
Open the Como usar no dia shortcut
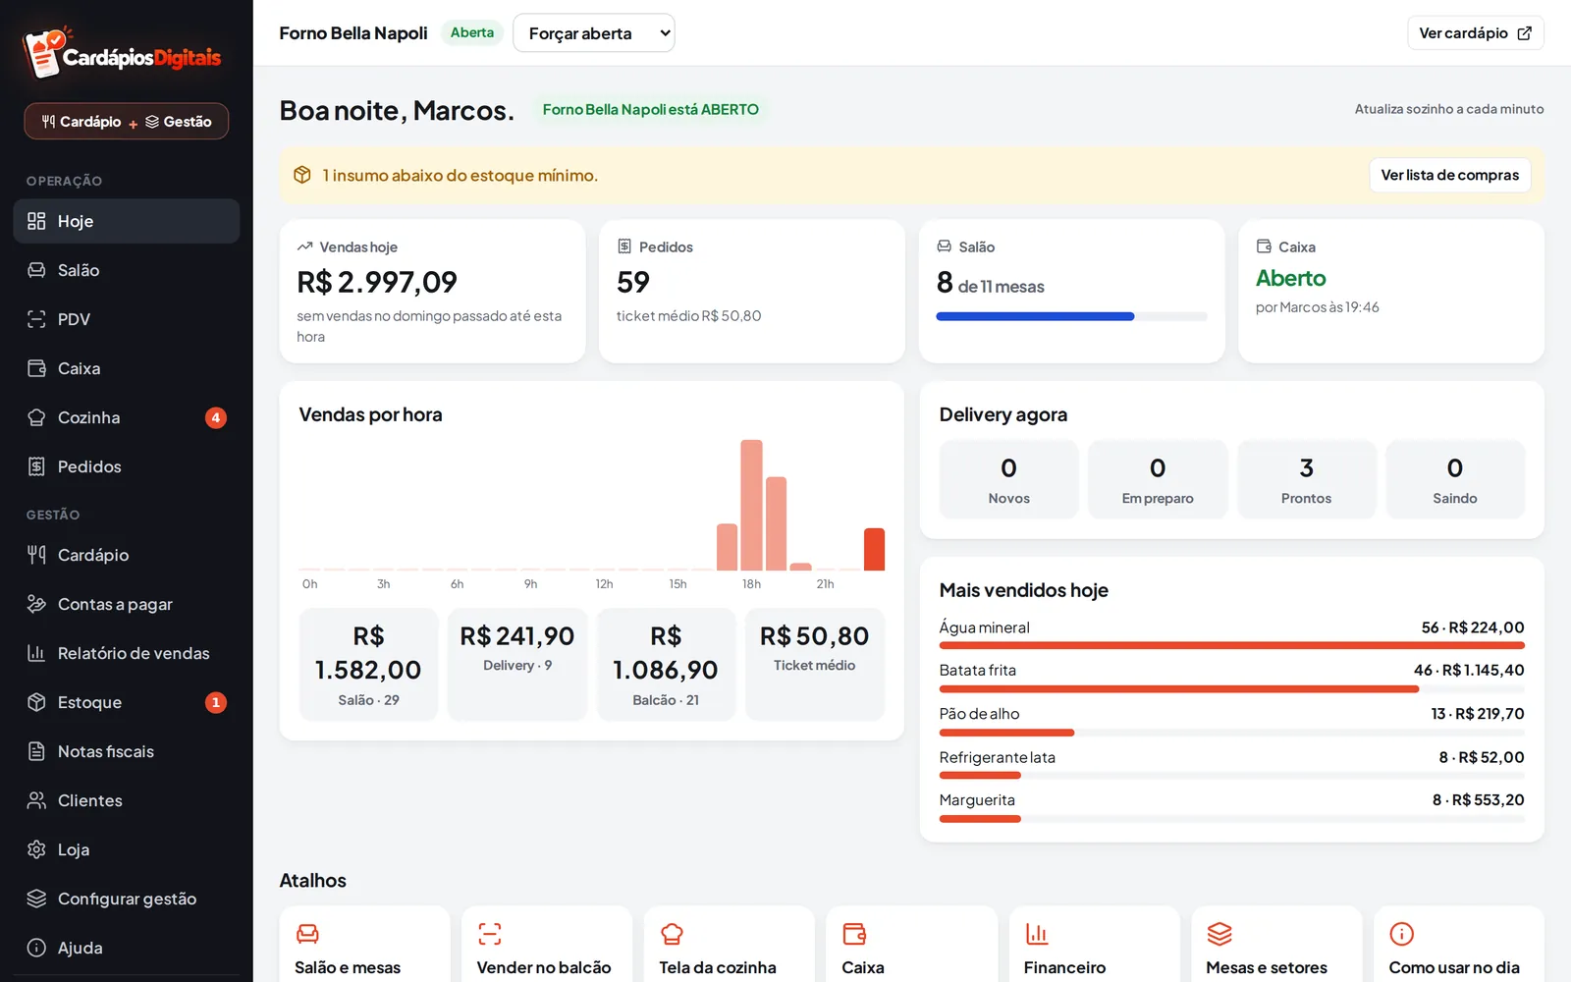1459,945
